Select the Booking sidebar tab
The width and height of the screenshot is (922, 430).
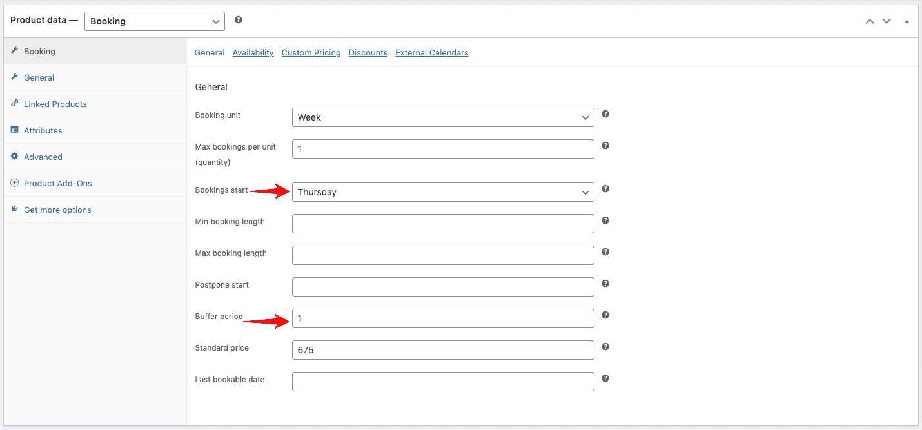(x=95, y=51)
